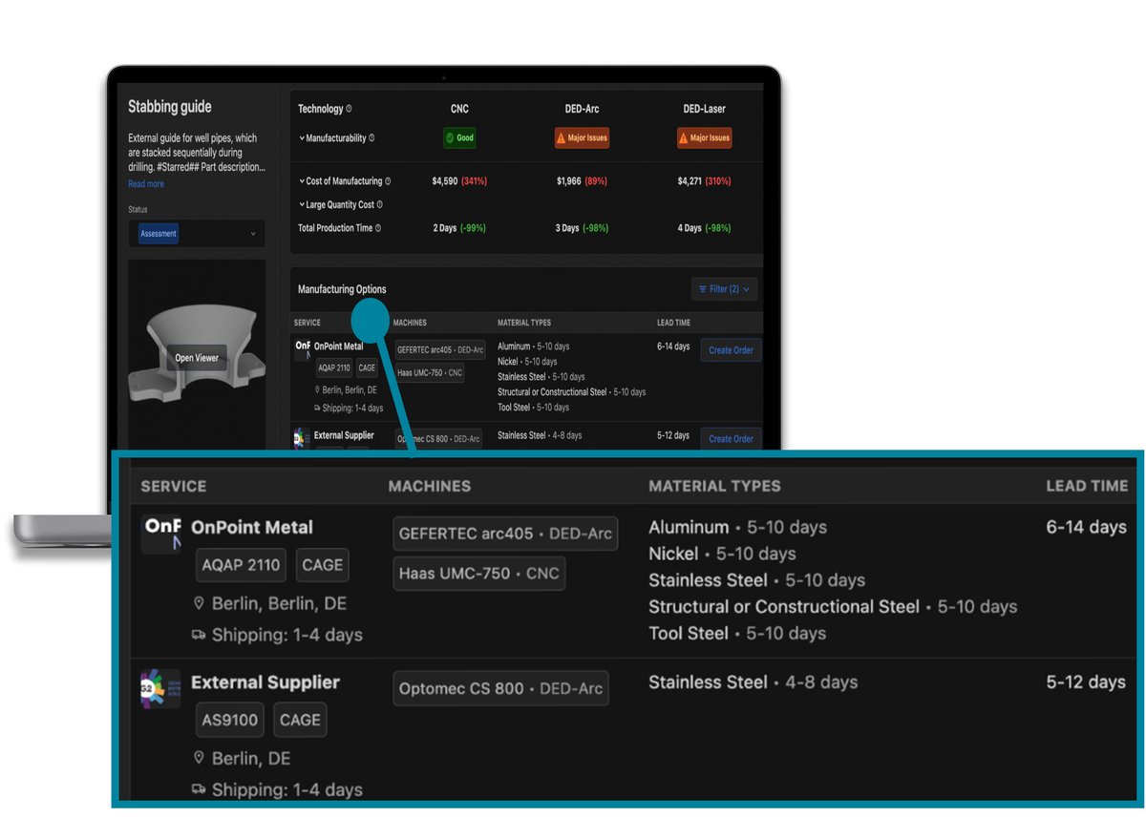Screen dimensions: 1146x818
Task: Click the $1,966 DED-Arc manufacturing cost
Action: click(570, 181)
